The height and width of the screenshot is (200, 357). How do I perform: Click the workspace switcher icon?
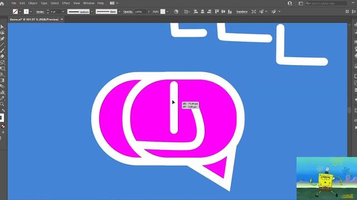pyautogui.click(x=301, y=3)
